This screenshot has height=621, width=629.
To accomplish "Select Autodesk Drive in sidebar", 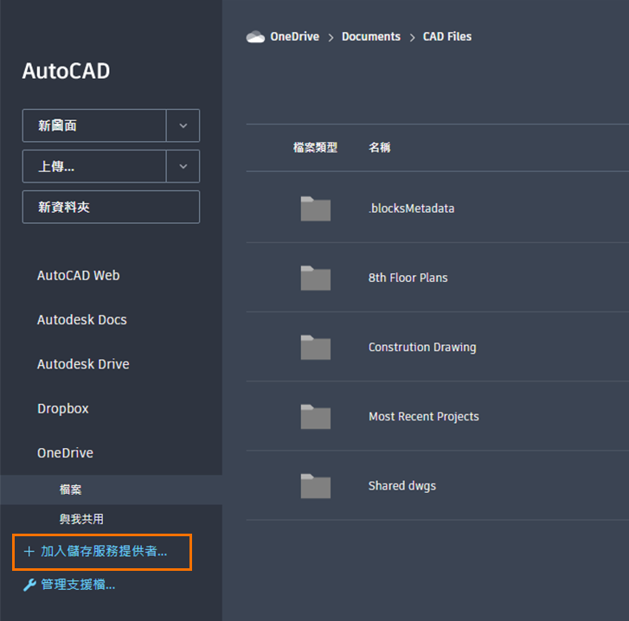I will click(83, 364).
